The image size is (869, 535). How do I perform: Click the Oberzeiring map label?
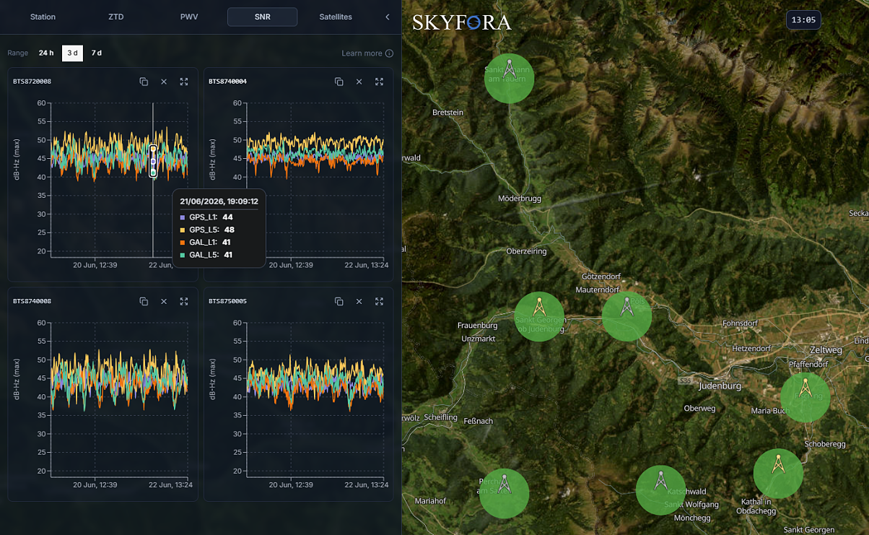click(526, 251)
